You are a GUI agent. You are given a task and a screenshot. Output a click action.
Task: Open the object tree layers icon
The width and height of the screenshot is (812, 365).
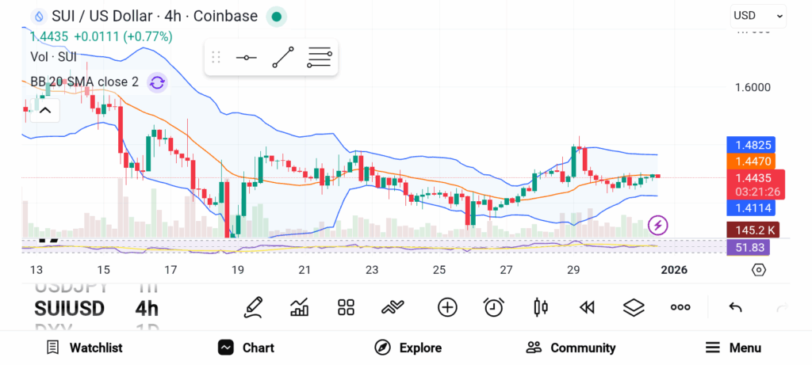(x=634, y=307)
